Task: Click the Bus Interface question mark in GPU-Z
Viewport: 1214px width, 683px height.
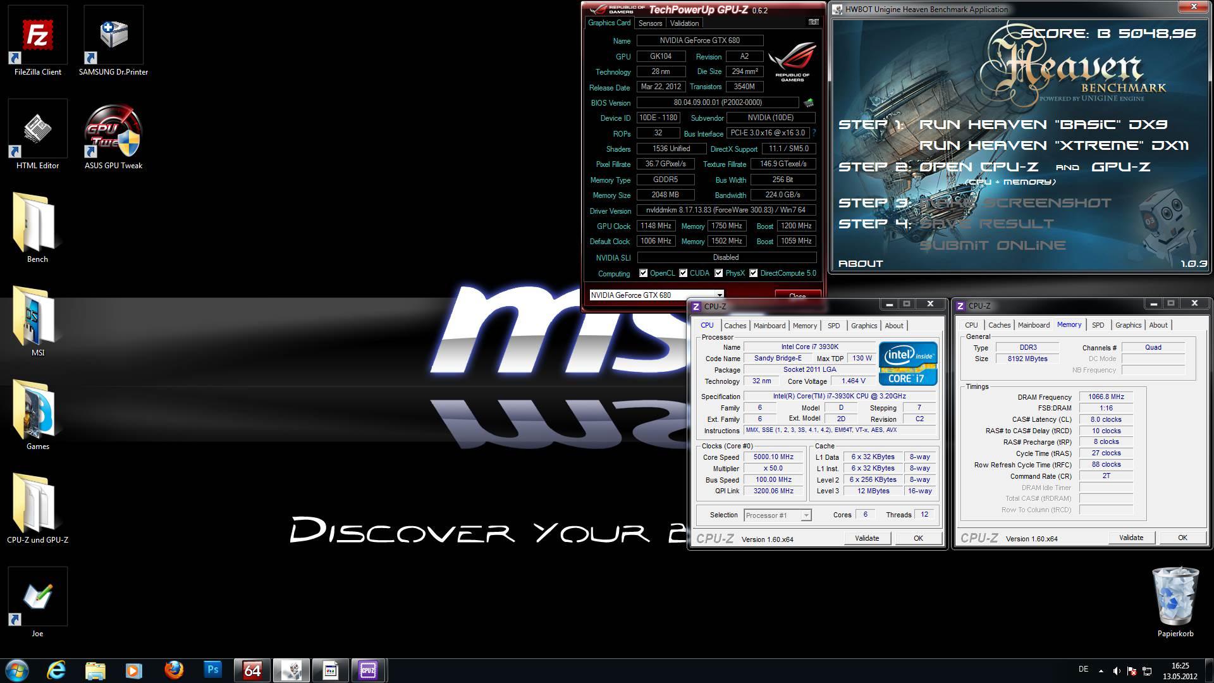Action: [814, 133]
